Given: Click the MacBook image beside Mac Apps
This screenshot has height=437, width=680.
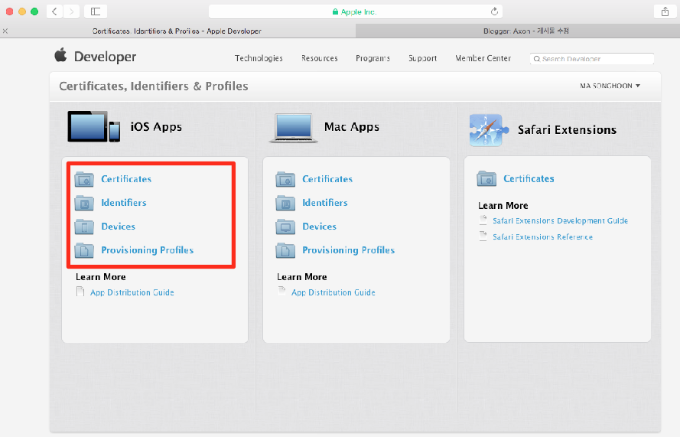Looking at the screenshot, I should pyautogui.click(x=294, y=128).
